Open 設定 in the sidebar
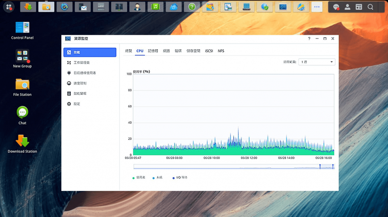Viewport: 388px width, 217px height. click(x=77, y=104)
